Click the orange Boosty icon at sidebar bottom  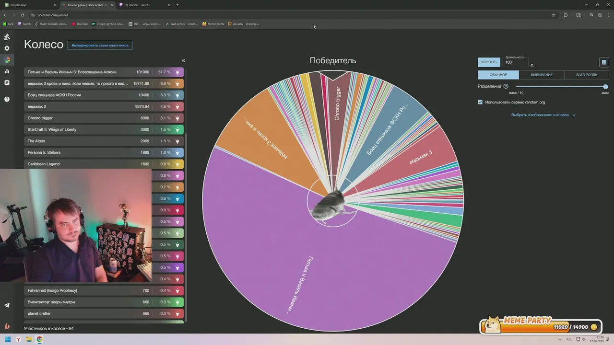pos(7,326)
